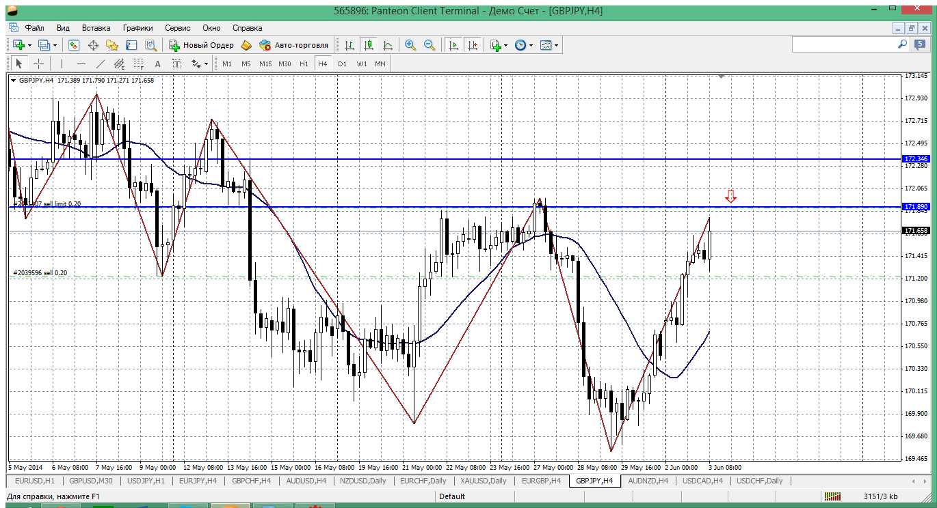This screenshot has width=937, height=508.
Task: Select the Fibonacci retracement tool
Action: [x=138, y=63]
